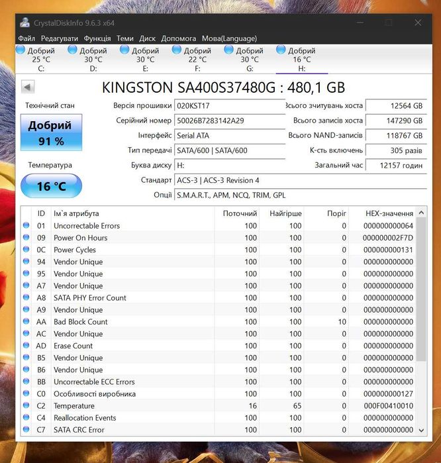Switch to drive D: tab
Viewport: 441px width, 463px height.
point(93,60)
